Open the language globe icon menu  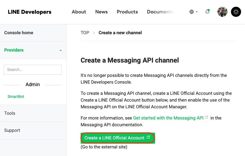[192, 12]
